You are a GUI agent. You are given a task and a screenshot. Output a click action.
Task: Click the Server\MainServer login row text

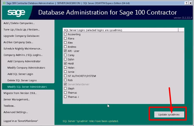(x=78, y=84)
